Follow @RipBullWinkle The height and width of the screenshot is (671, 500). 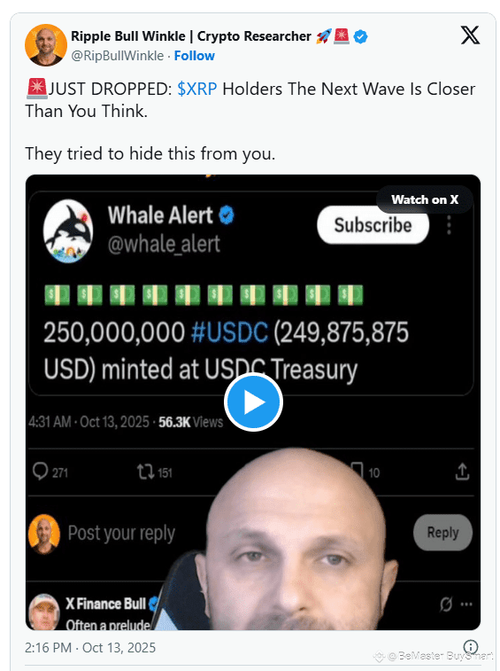[195, 56]
